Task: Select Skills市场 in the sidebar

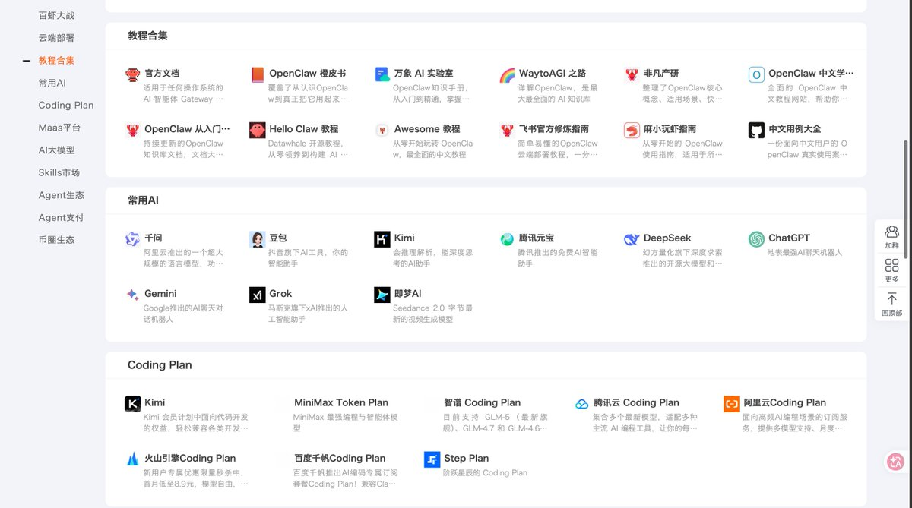Action: (x=59, y=172)
